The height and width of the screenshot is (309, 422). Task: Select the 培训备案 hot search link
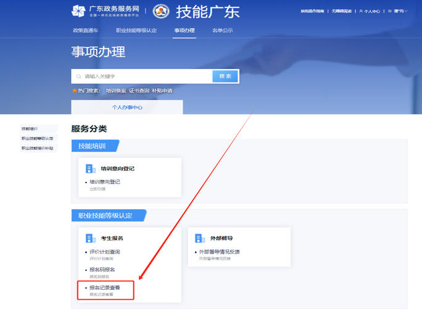pyautogui.click(x=115, y=91)
